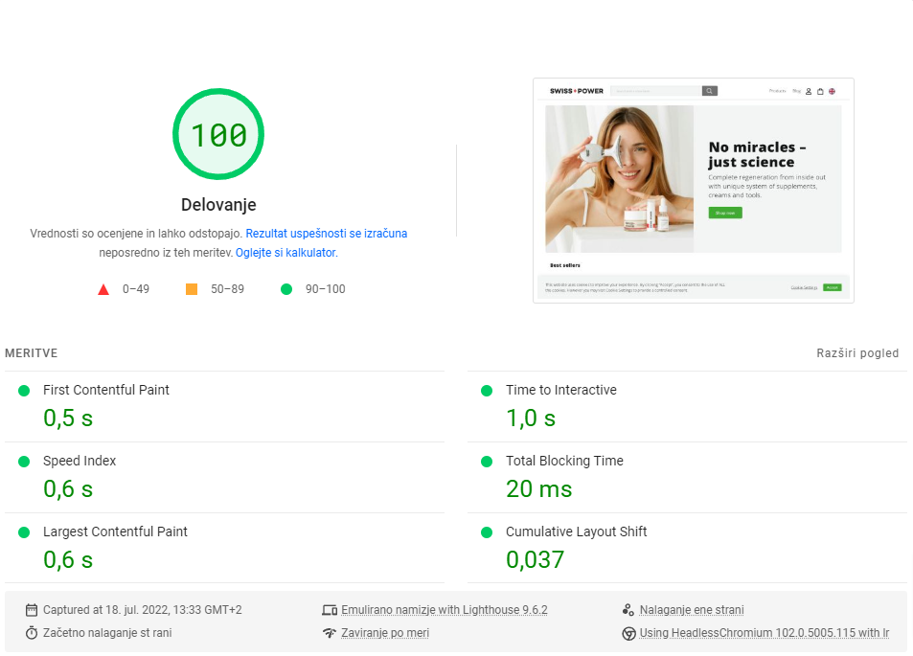This screenshot has height=656, width=913.
Task: Click the '1,0 s' Time to Interactive value
Action: pyautogui.click(x=531, y=418)
